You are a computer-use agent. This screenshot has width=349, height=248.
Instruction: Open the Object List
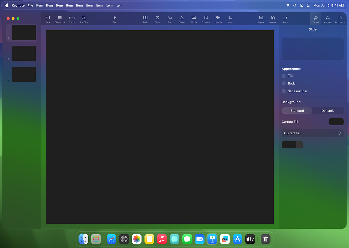pos(60,19)
